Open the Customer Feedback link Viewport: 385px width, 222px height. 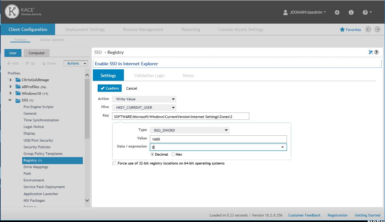[x=304, y=215]
